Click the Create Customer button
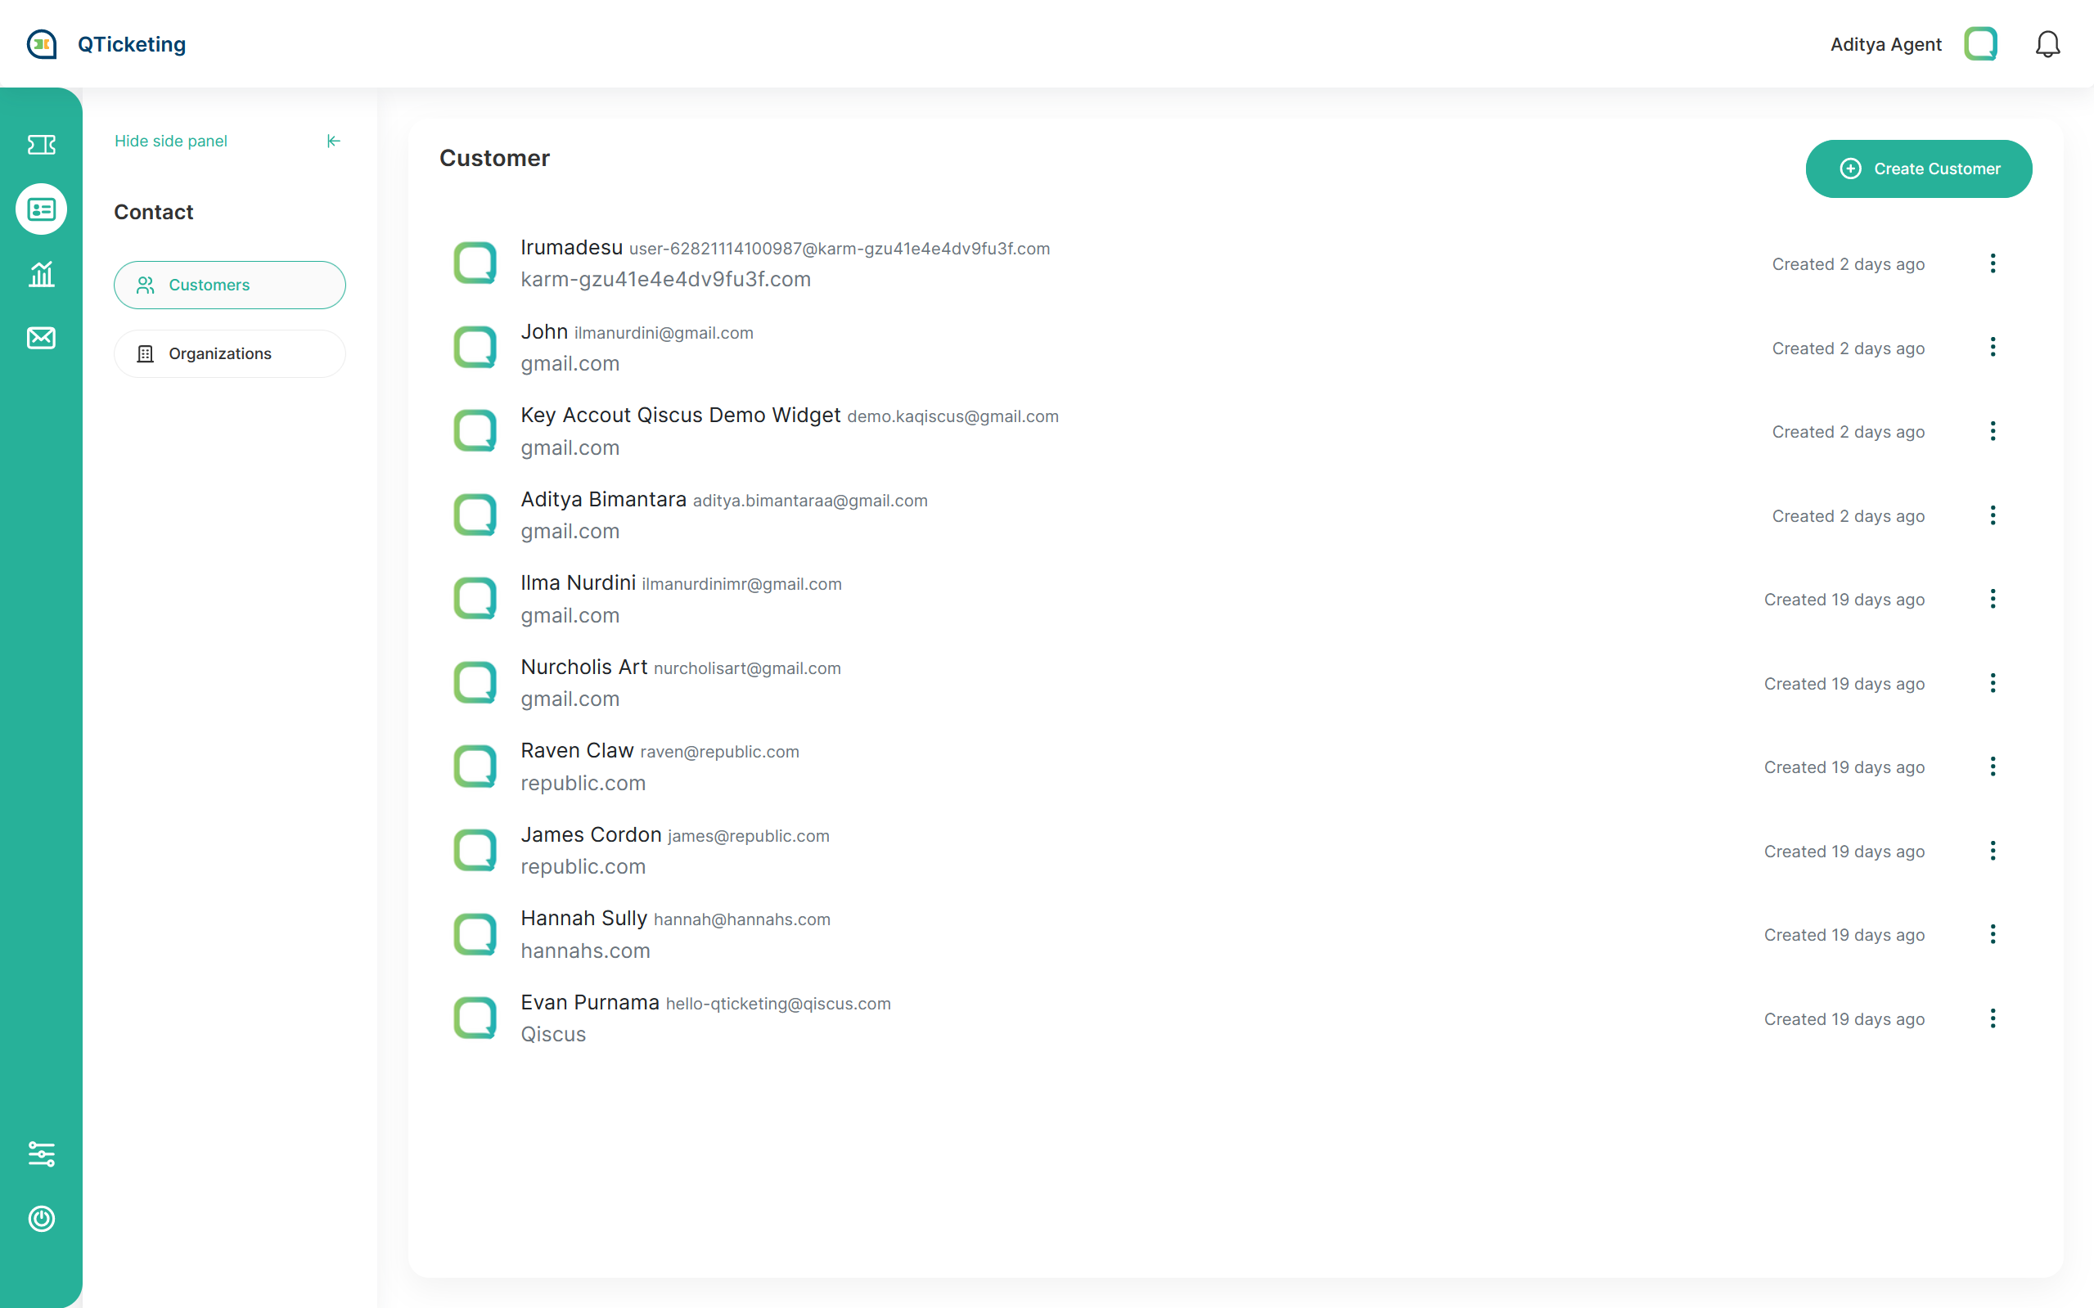2094x1308 pixels. [1918, 169]
